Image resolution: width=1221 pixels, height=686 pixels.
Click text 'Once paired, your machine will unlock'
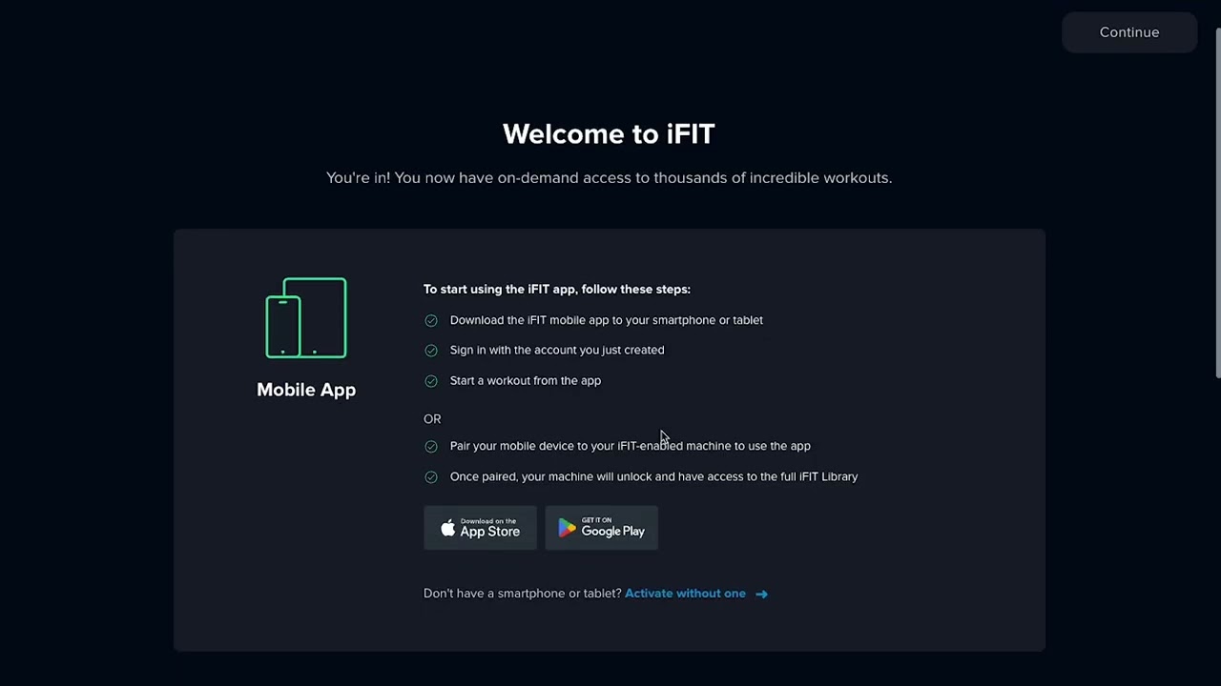tap(550, 476)
